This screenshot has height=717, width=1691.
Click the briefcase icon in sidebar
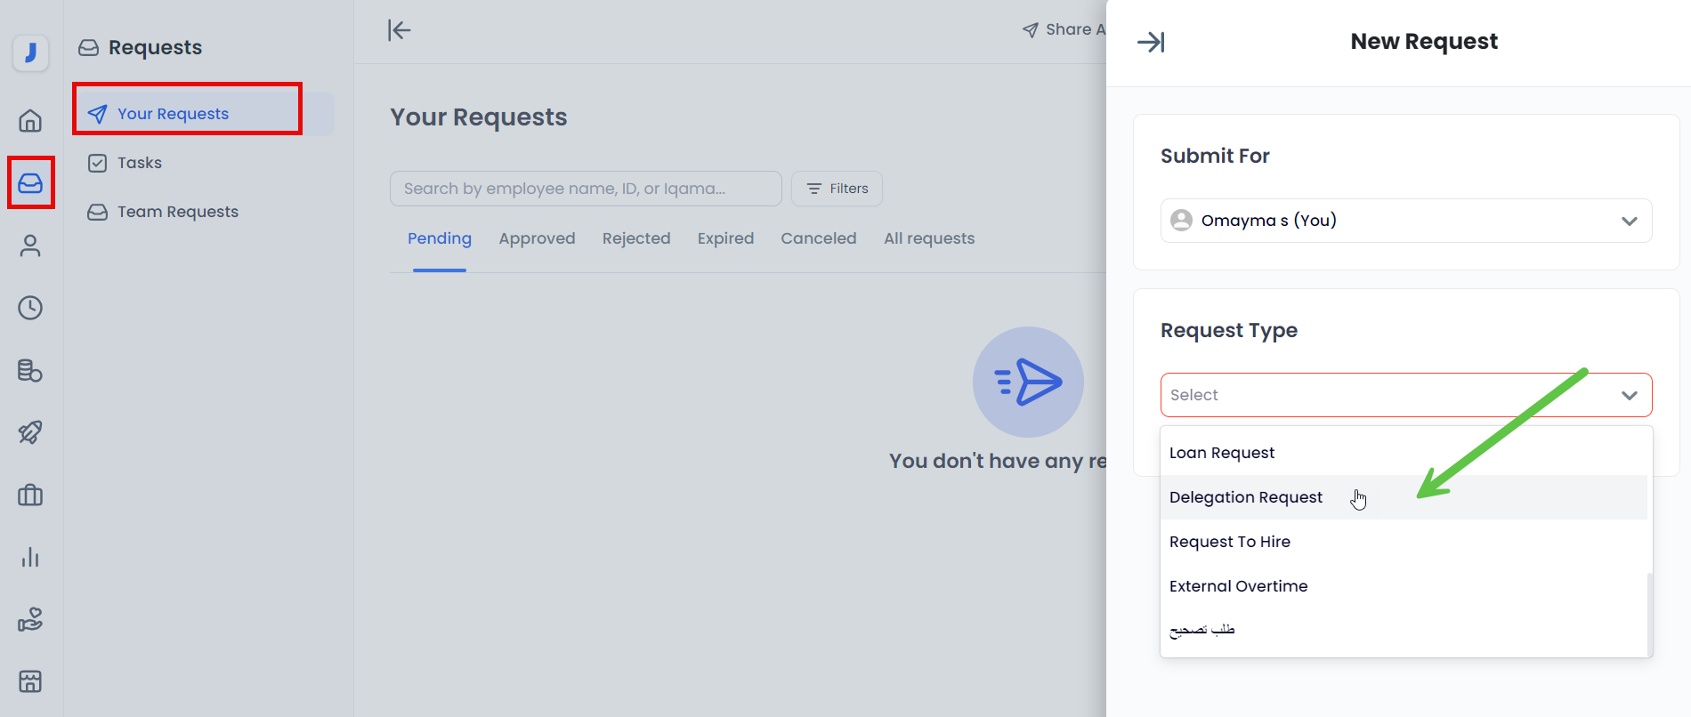(x=30, y=495)
